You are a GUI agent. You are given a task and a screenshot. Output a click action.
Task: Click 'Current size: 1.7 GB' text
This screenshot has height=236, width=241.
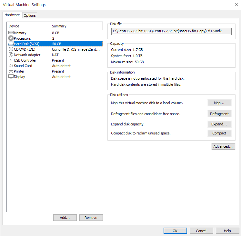click(127, 50)
